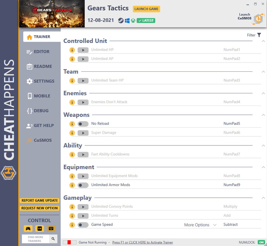Image resolution: width=267 pixels, height=246 pixels.
Task: Click info icon for Unlimited HP
Action: [x=72, y=50]
